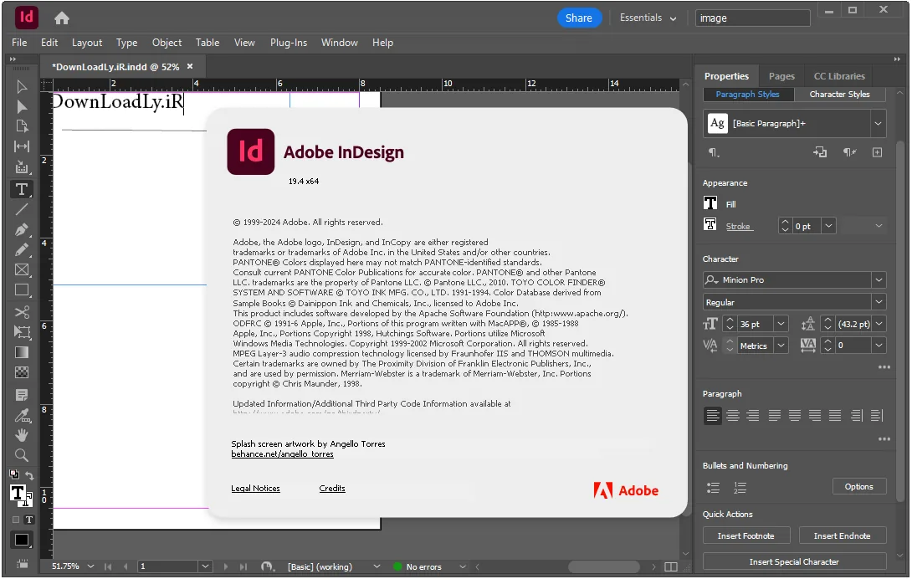Select the Zoom tool magnifier

tap(22, 455)
